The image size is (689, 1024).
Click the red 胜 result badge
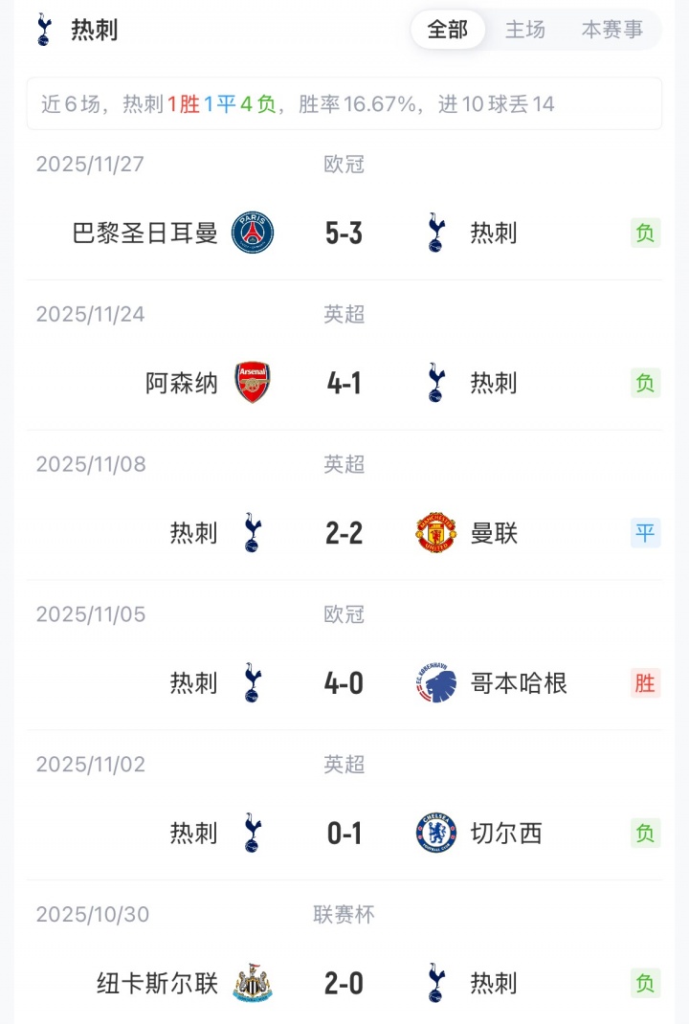point(646,683)
